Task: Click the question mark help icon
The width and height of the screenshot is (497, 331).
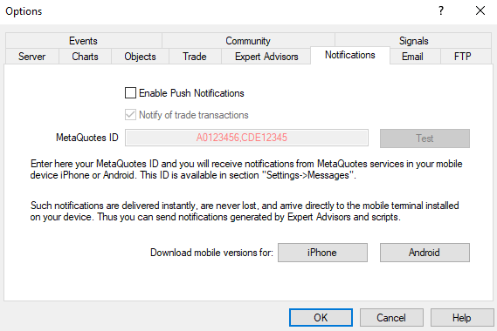Action: (441, 11)
